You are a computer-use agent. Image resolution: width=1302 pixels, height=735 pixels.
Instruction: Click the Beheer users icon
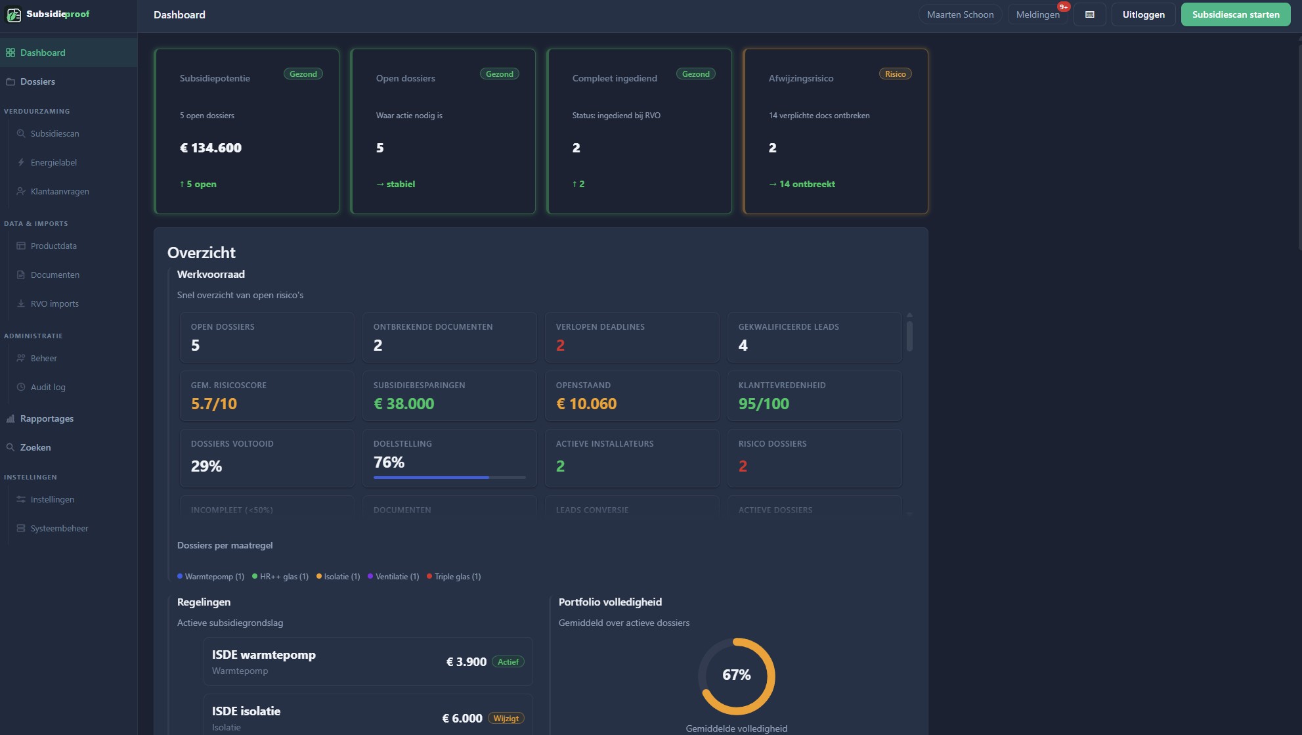pos(21,358)
